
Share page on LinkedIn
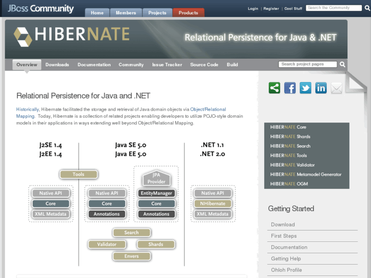click(321, 88)
